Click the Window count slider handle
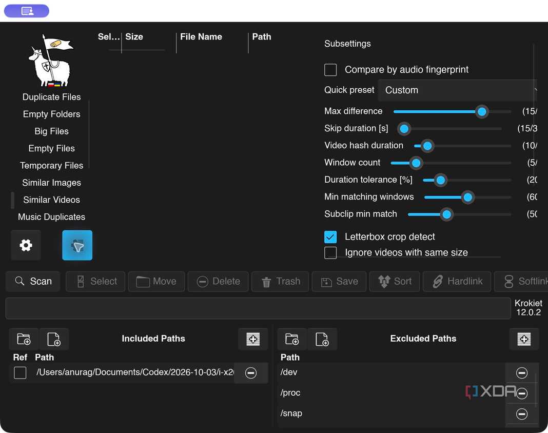548x433 pixels. (416, 163)
